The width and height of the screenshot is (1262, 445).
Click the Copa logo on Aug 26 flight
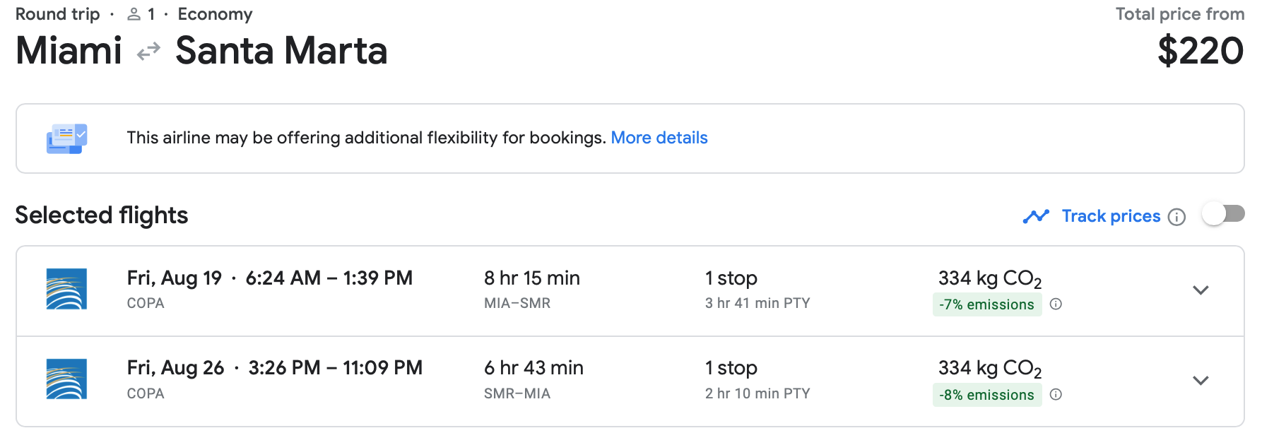(66, 379)
